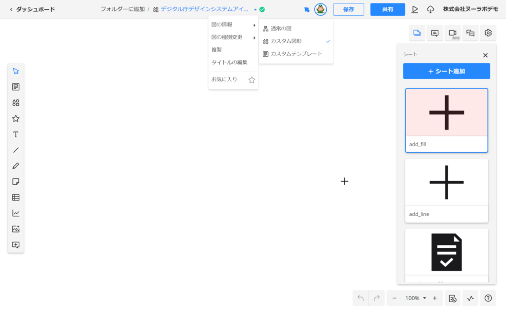This screenshot has height=316, width=506.
Task: Choose 複製 from the menu
Action: pyautogui.click(x=217, y=50)
